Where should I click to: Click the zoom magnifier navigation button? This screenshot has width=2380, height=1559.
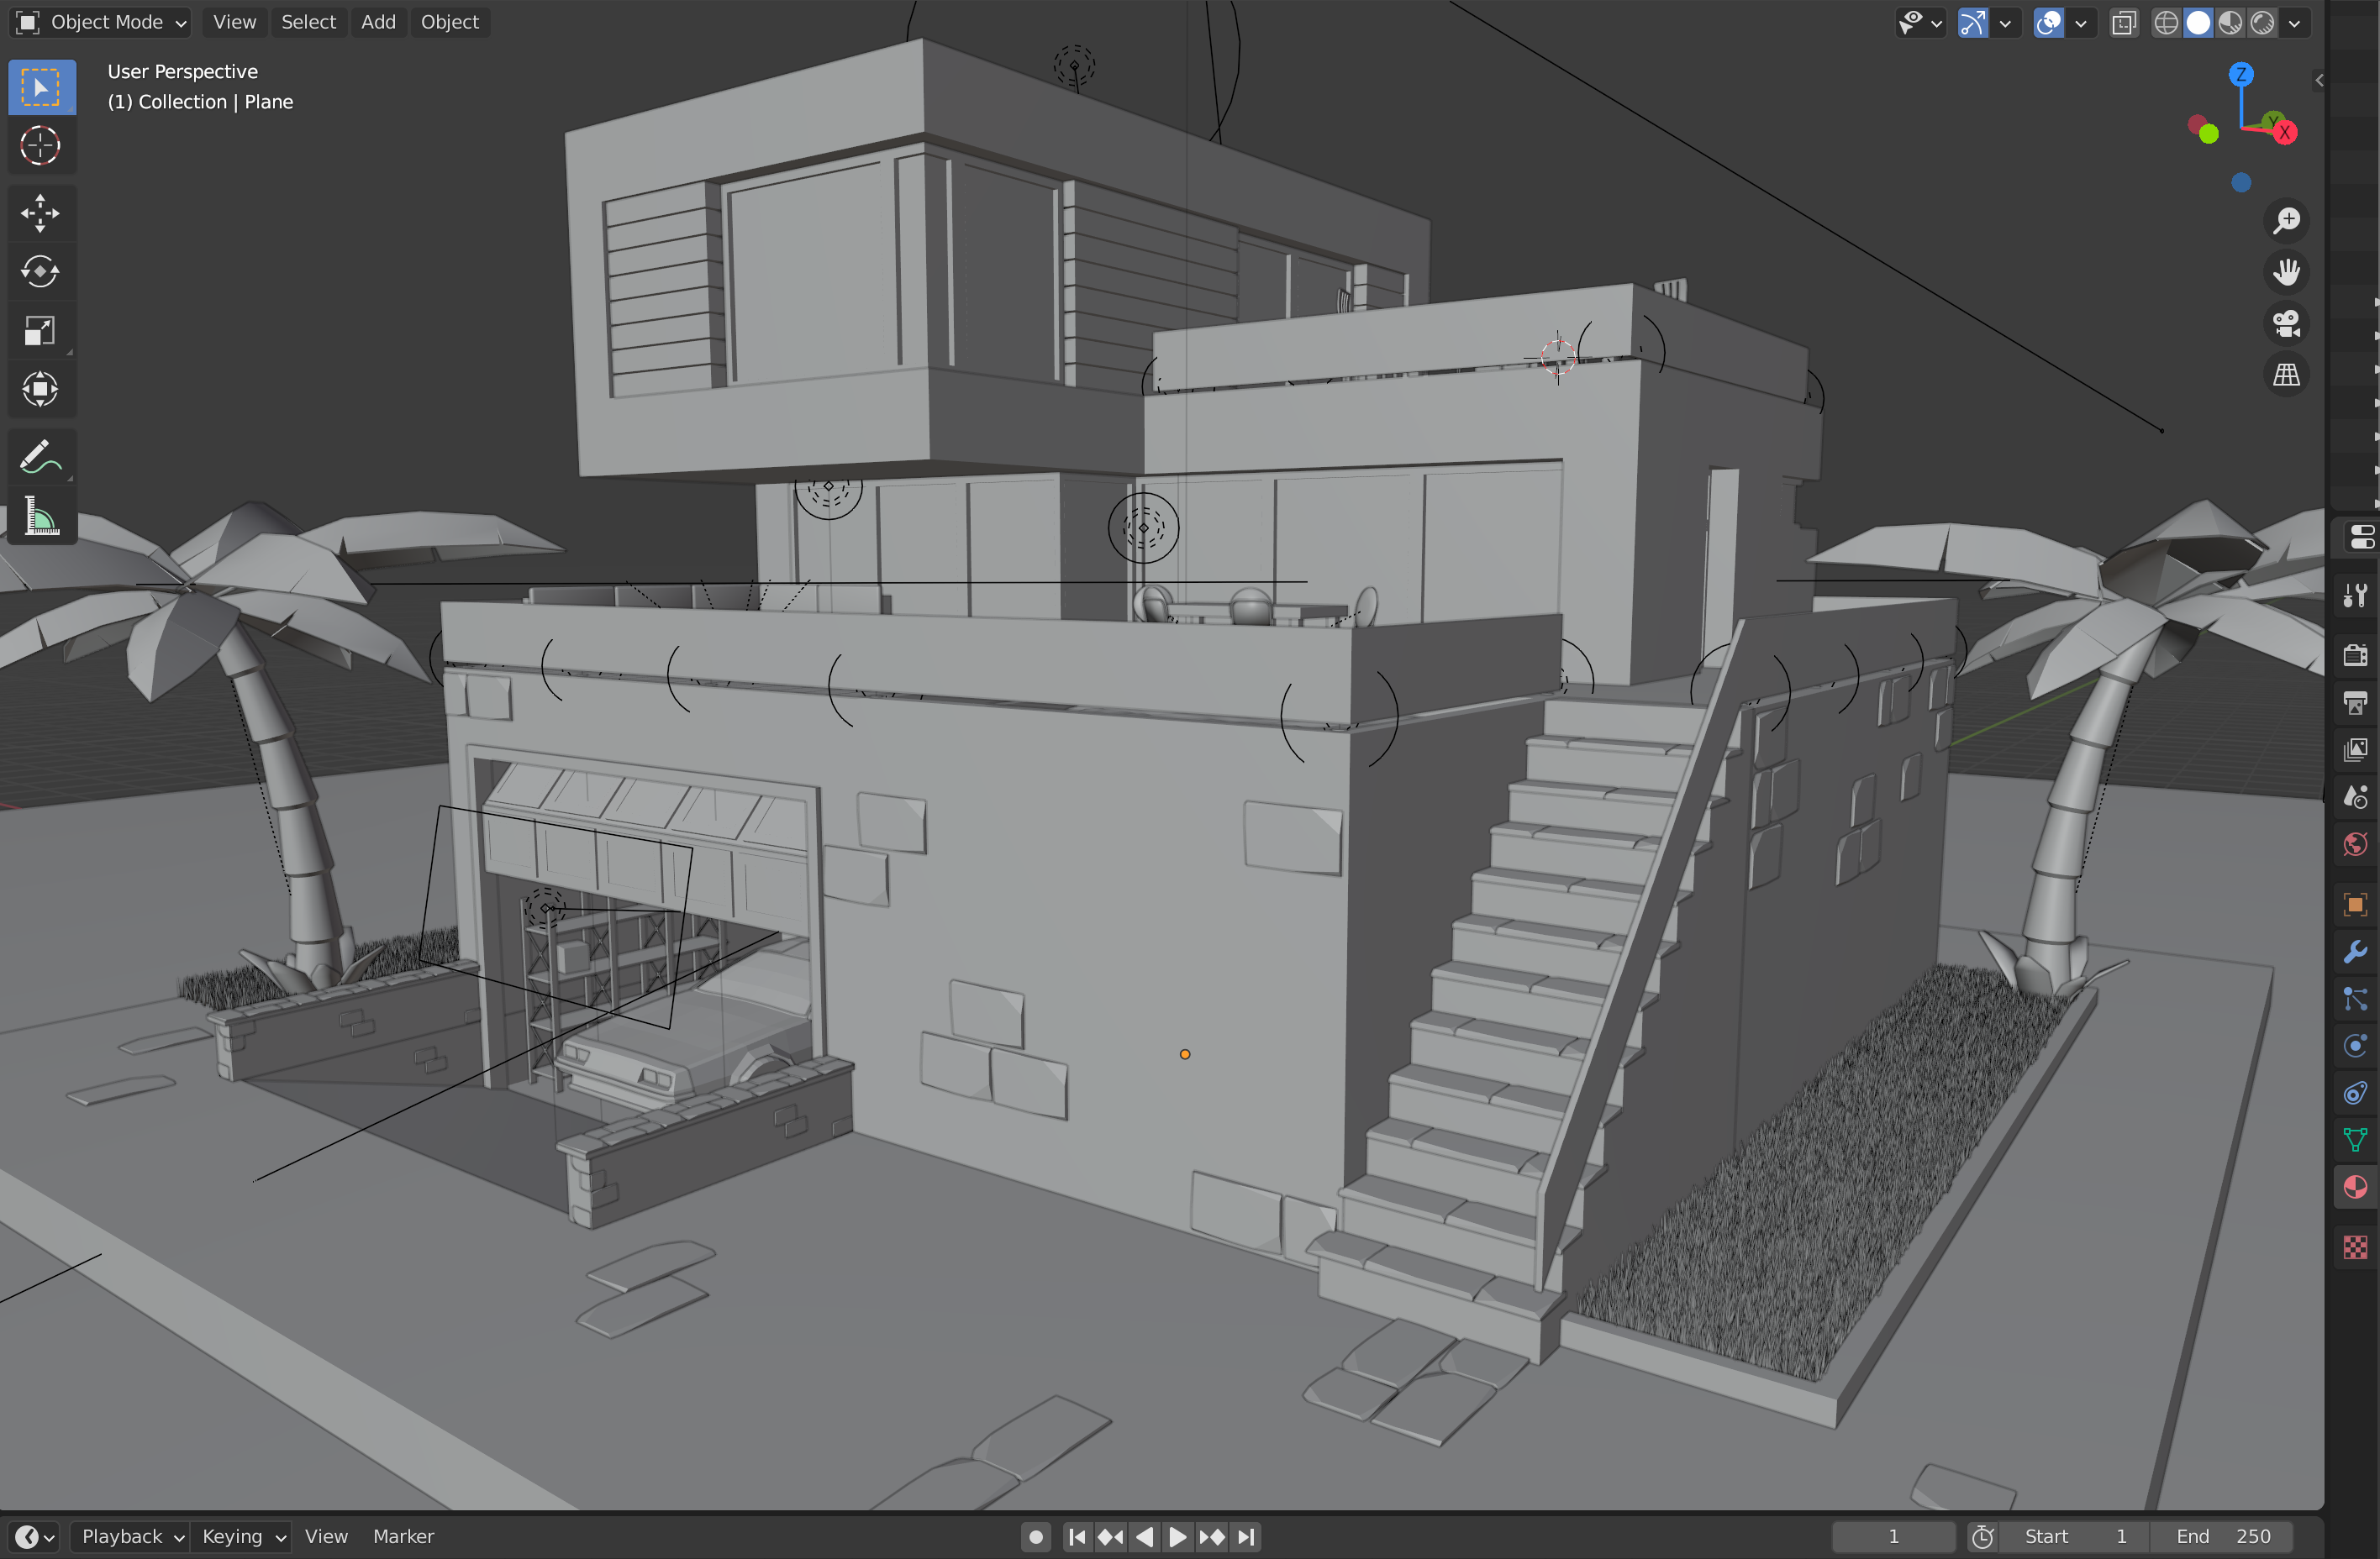(2286, 220)
